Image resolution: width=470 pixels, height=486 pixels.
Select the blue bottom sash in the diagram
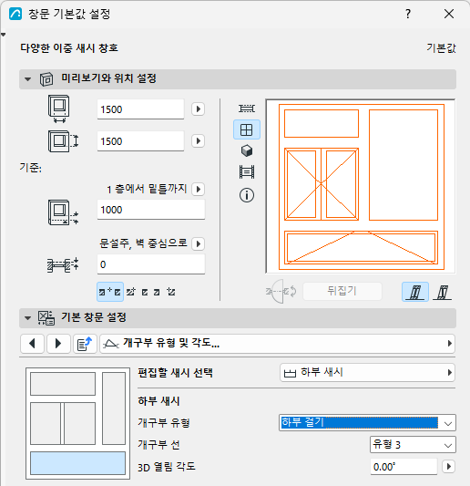(x=77, y=463)
